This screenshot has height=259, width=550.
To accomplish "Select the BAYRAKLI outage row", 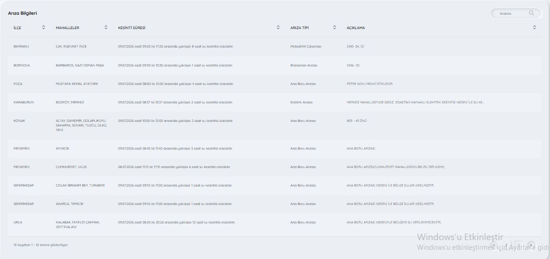I will [274, 47].
